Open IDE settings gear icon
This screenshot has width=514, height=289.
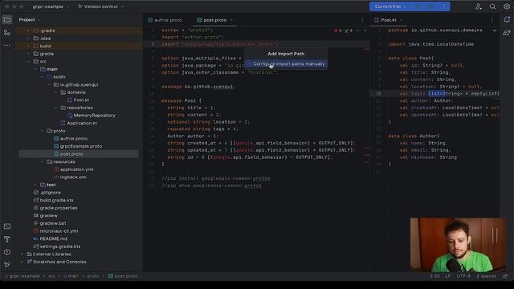(507, 6)
